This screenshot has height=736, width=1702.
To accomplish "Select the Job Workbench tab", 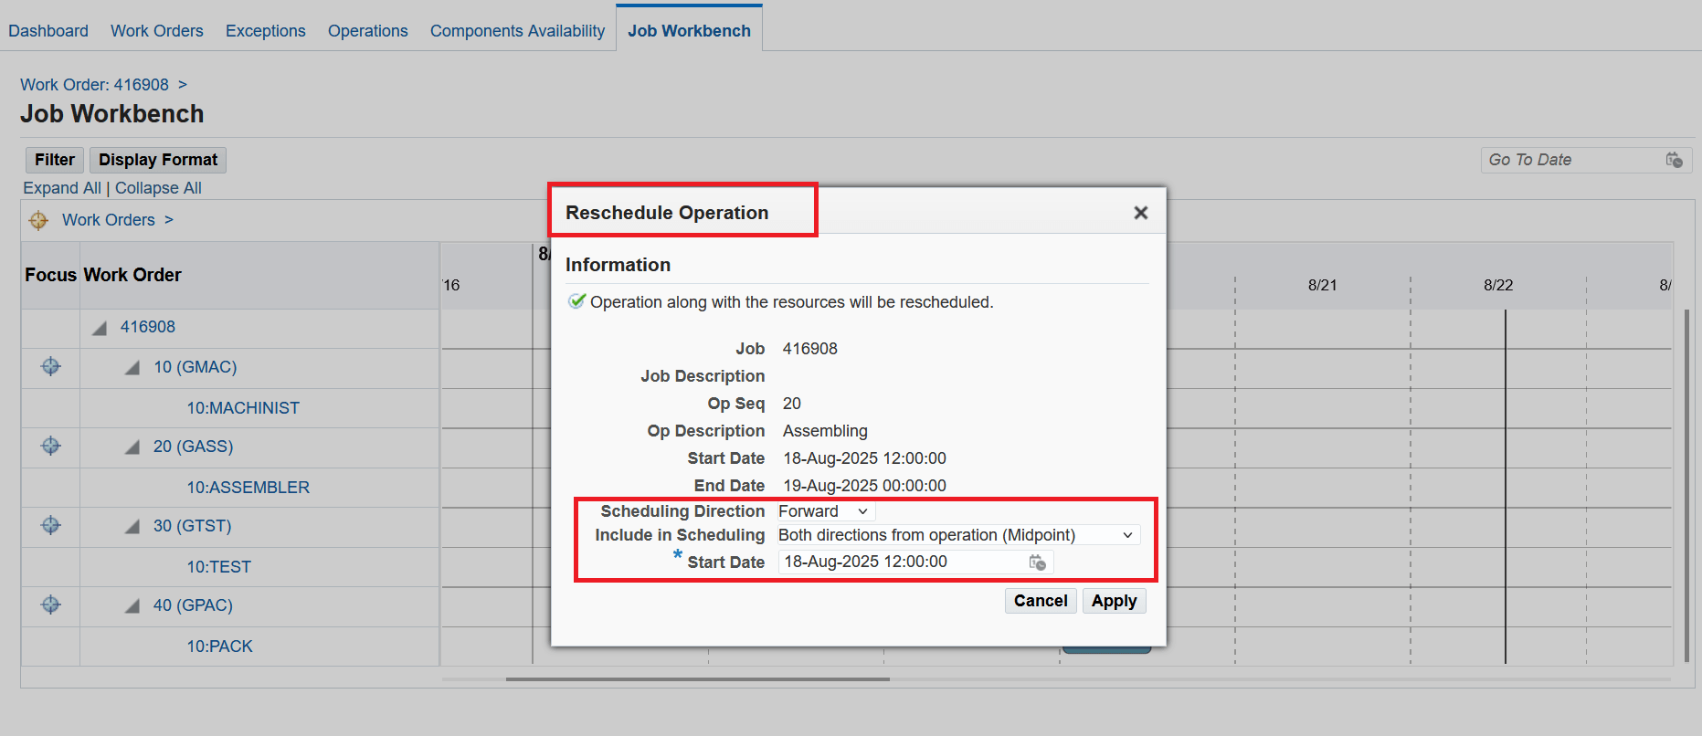I will (x=689, y=31).
